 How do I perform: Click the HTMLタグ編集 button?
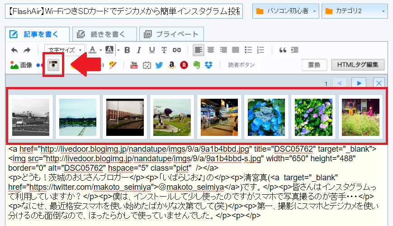coord(358,65)
